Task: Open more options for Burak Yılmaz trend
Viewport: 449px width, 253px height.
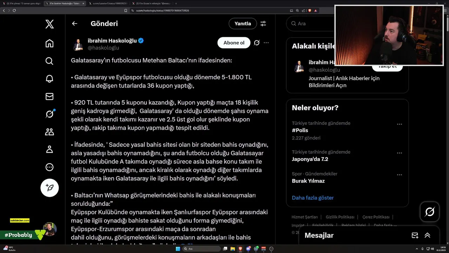Action: point(400,175)
